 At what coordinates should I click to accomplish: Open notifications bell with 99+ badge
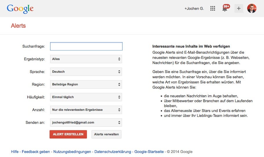coord(225,8)
